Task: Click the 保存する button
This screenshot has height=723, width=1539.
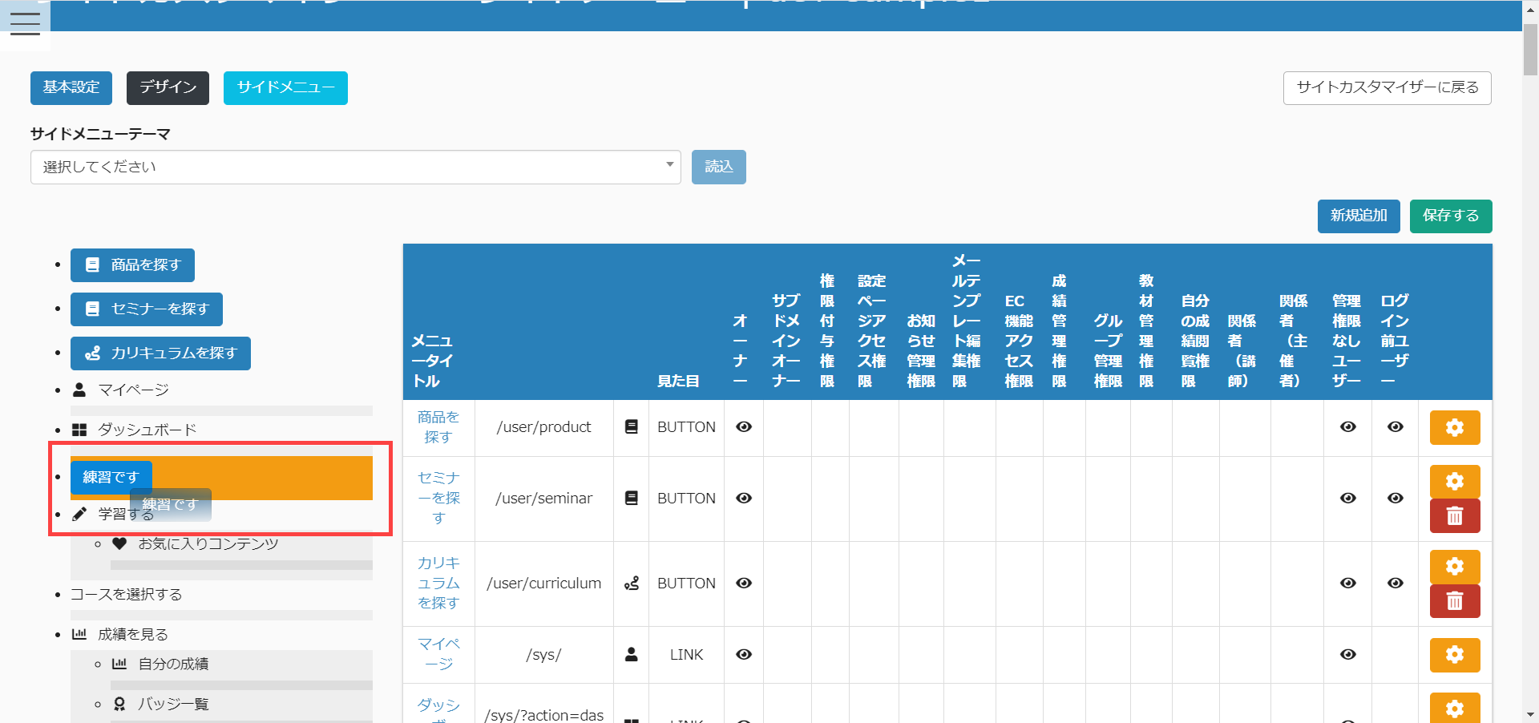Action: [1450, 216]
